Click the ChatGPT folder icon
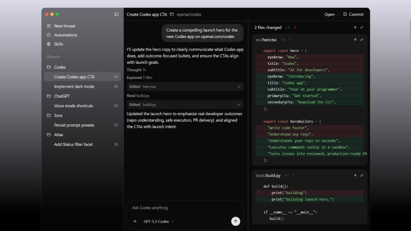Screen dimensions: 411x231 [x=49, y=96]
